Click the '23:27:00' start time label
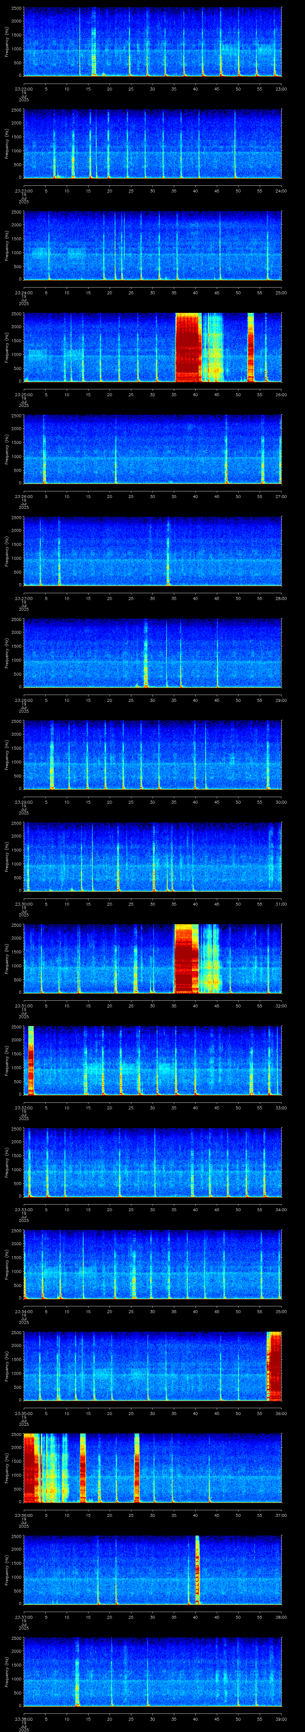The width and height of the screenshot is (305, 1732). pyautogui.click(x=24, y=599)
